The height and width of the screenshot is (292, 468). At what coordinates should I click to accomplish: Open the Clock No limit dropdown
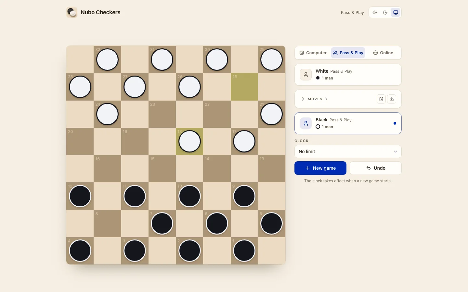pyautogui.click(x=348, y=152)
